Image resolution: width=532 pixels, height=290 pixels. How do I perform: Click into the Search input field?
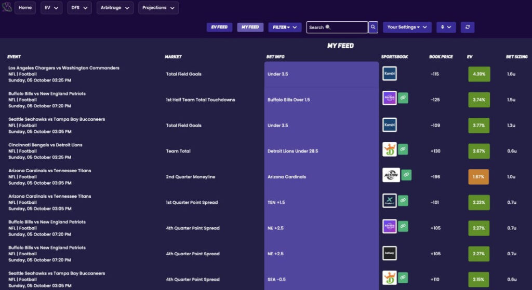337,27
